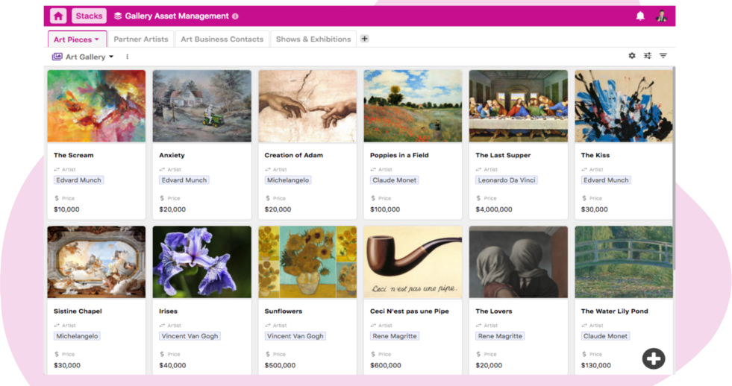Open the Anxiety painting thumbnail
Image resolution: width=732 pixels, height=386 pixels.
pyautogui.click(x=201, y=106)
